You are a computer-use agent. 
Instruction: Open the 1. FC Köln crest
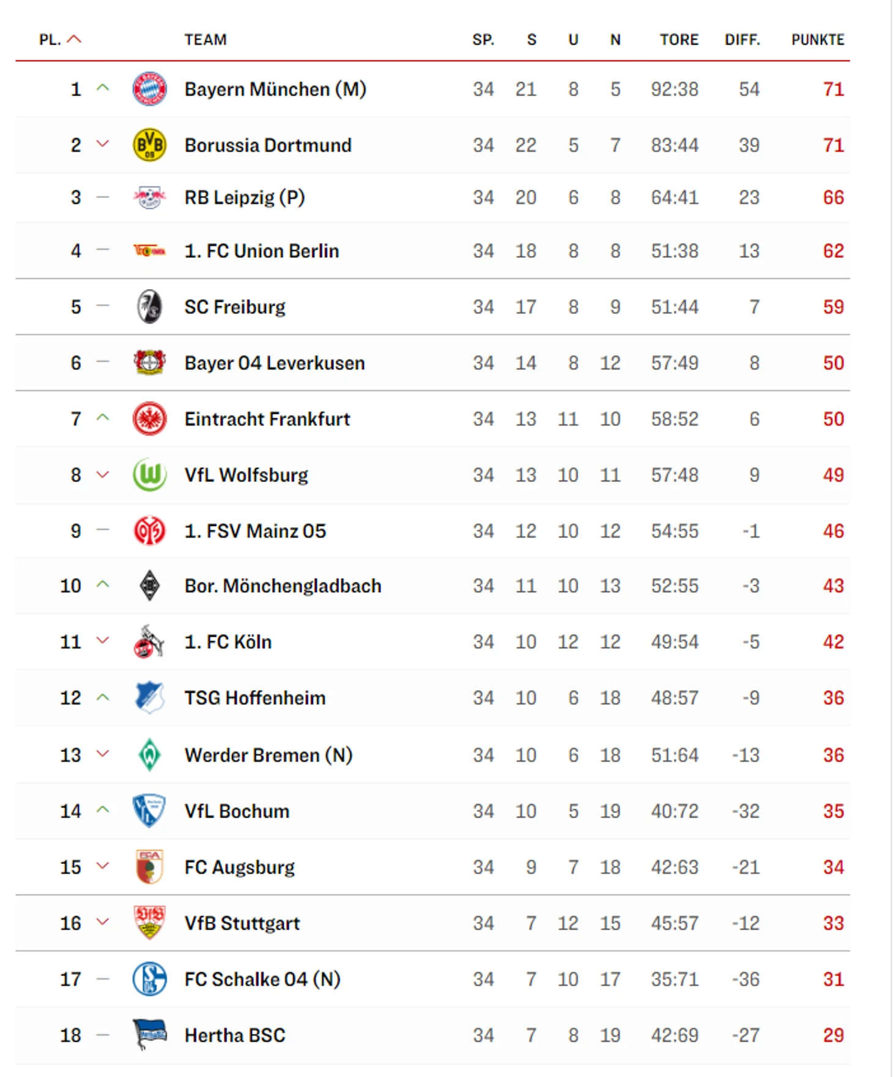coord(149,642)
